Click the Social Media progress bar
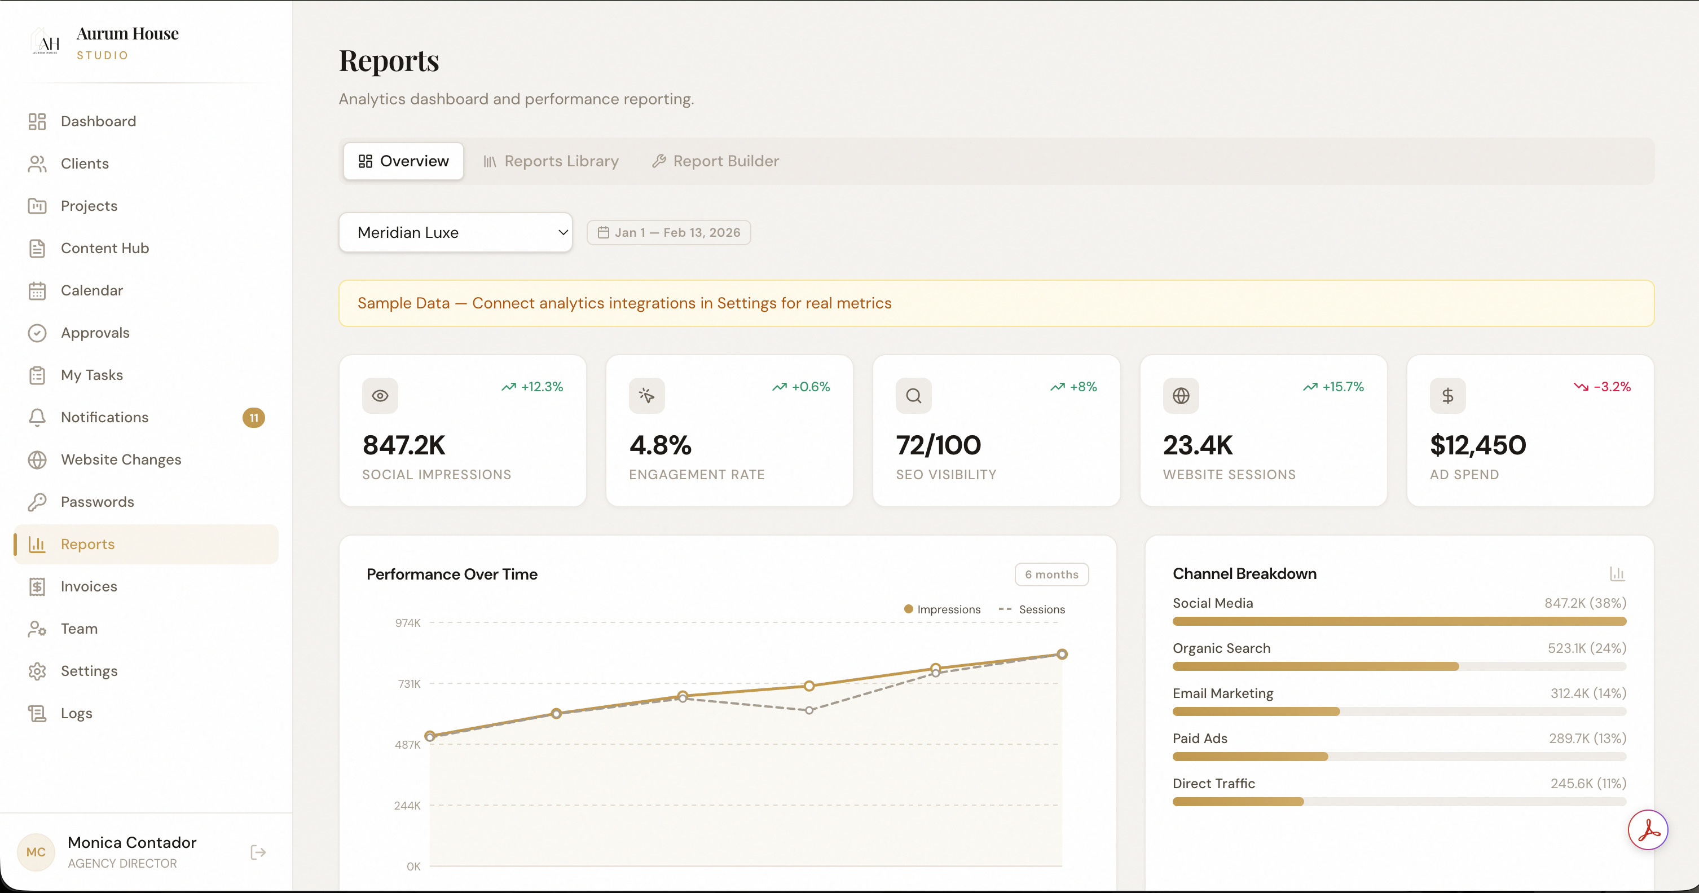The height and width of the screenshot is (893, 1699). 1398,621
